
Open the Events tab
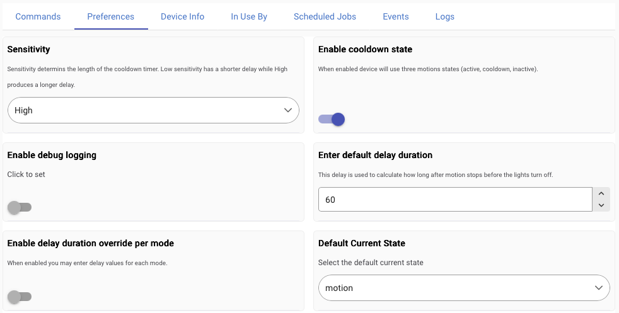396,16
